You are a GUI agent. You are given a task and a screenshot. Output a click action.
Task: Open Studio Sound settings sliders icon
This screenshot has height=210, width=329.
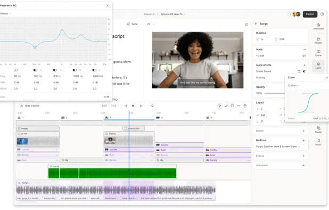(x=299, y=71)
